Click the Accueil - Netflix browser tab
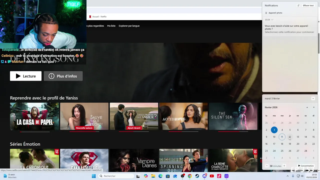The image size is (320, 180). (x=98, y=16)
